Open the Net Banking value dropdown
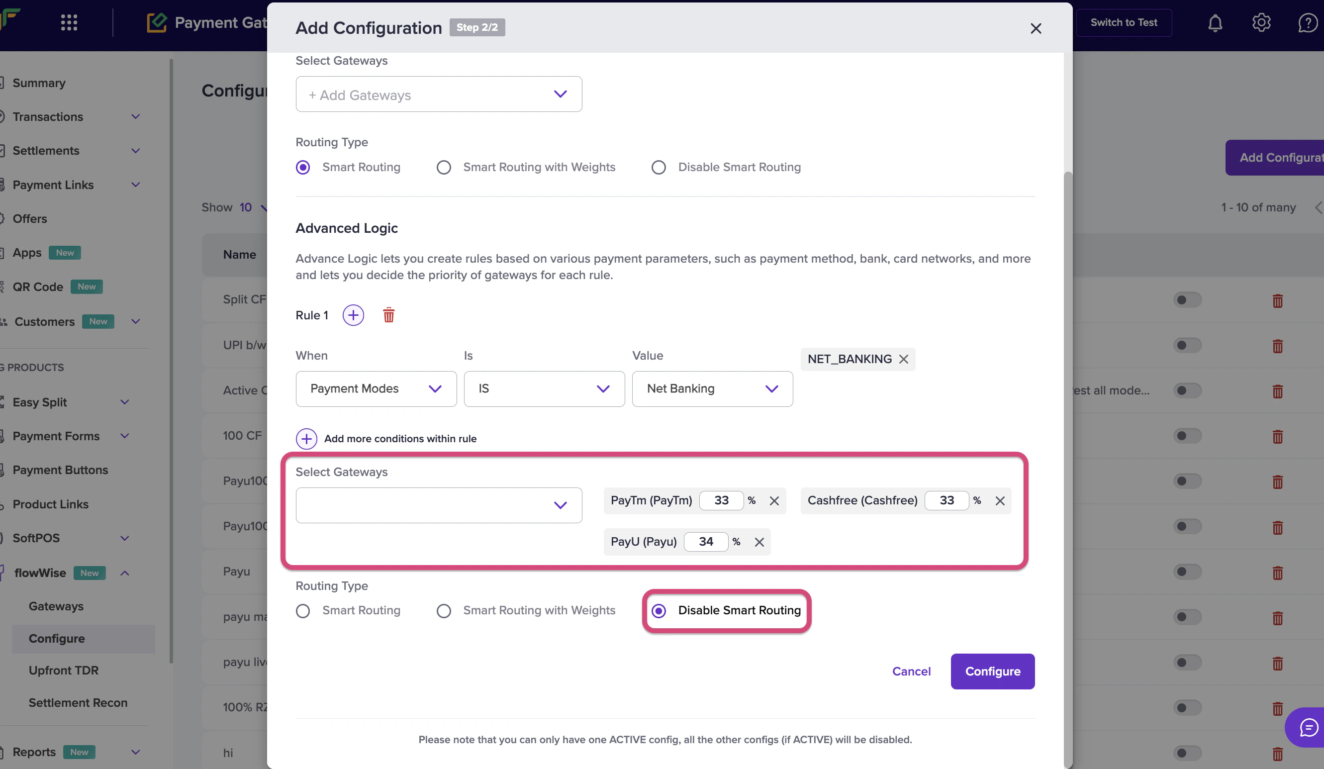This screenshot has width=1324, height=769. (712, 388)
